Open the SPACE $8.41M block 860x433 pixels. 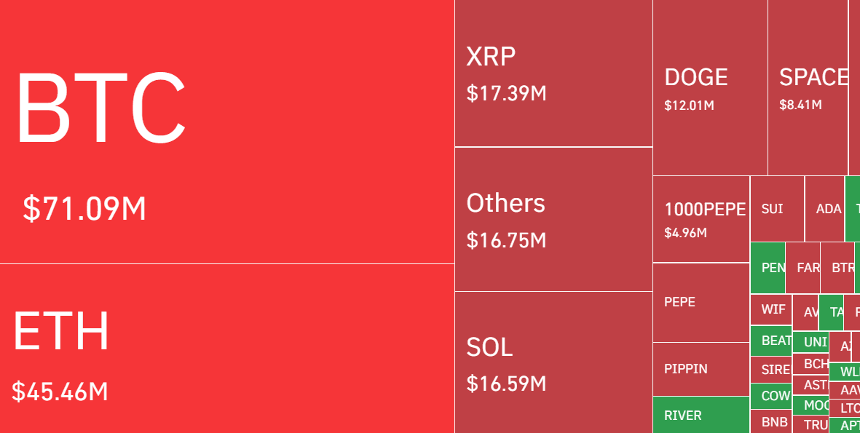[x=808, y=88]
